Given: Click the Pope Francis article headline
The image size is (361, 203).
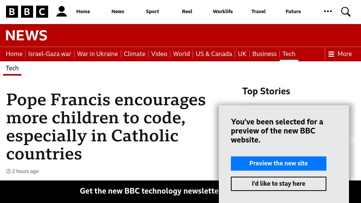Looking at the screenshot, I should tap(106, 127).
